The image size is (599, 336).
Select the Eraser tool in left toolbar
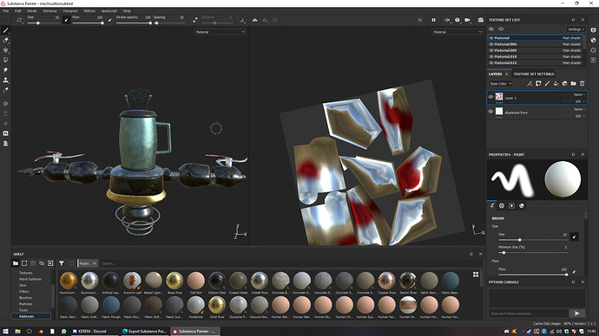click(x=6, y=40)
